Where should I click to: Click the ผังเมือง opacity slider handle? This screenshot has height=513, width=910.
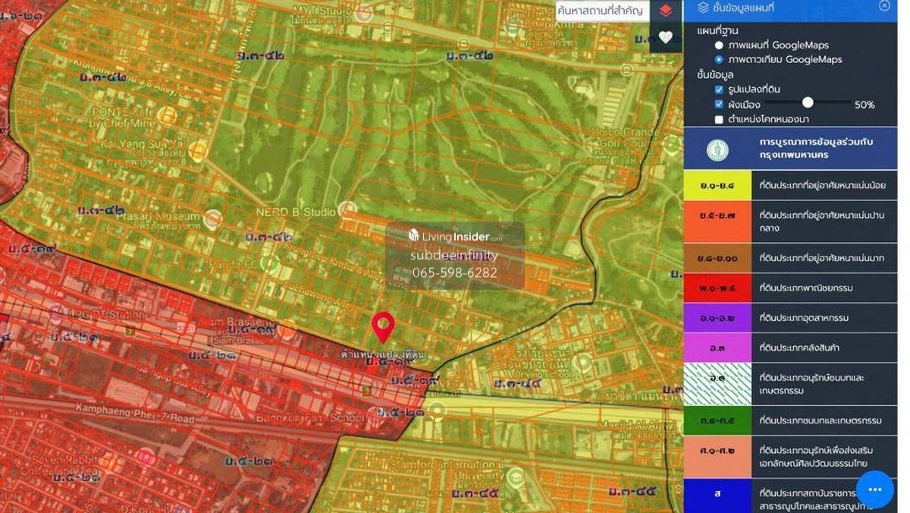[x=808, y=102]
